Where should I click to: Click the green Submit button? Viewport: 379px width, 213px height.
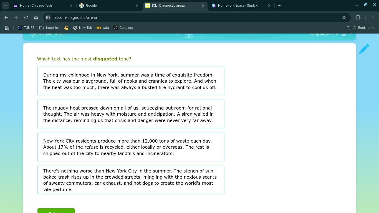coord(56,211)
